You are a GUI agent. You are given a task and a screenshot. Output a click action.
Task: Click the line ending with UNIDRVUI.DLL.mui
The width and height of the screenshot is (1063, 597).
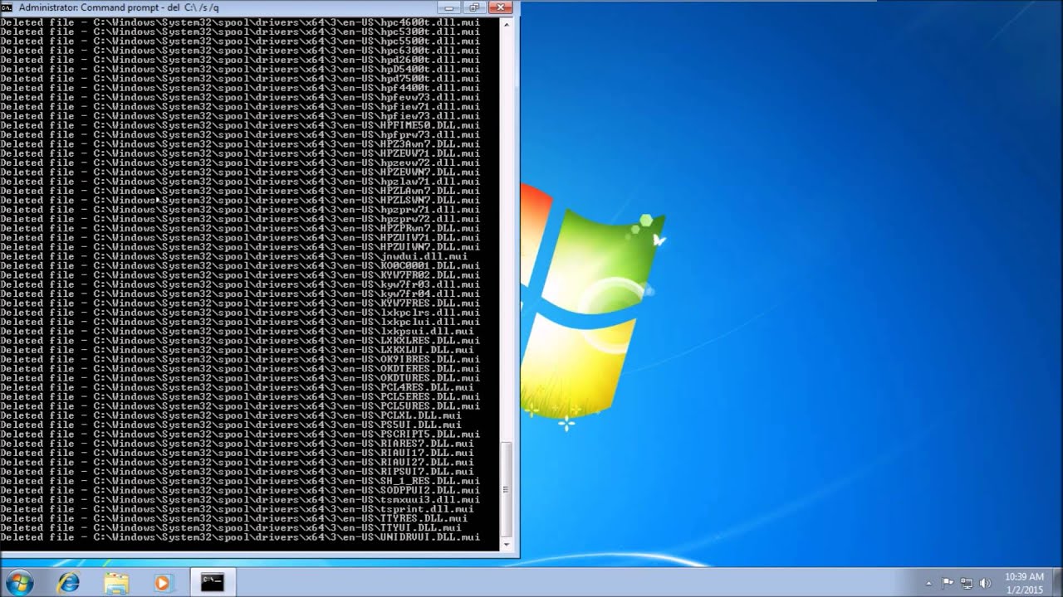(x=240, y=537)
